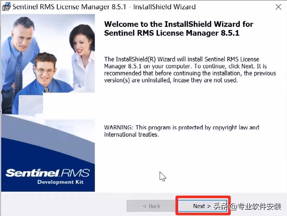Viewport: 287px width, 216px height.
Task: Click the paragraph starting 'The InstallShield(R) Wizard will install'
Action: tap(190, 70)
